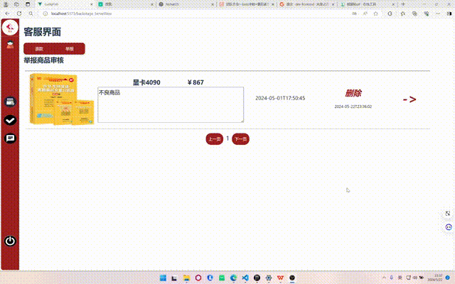Go to previous page with 上一页

(215, 139)
